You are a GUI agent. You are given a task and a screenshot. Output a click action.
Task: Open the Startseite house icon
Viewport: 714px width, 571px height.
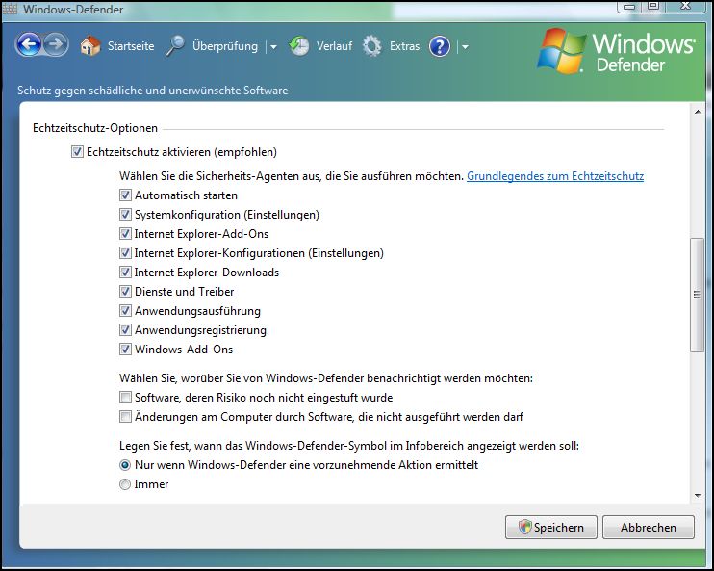point(90,46)
